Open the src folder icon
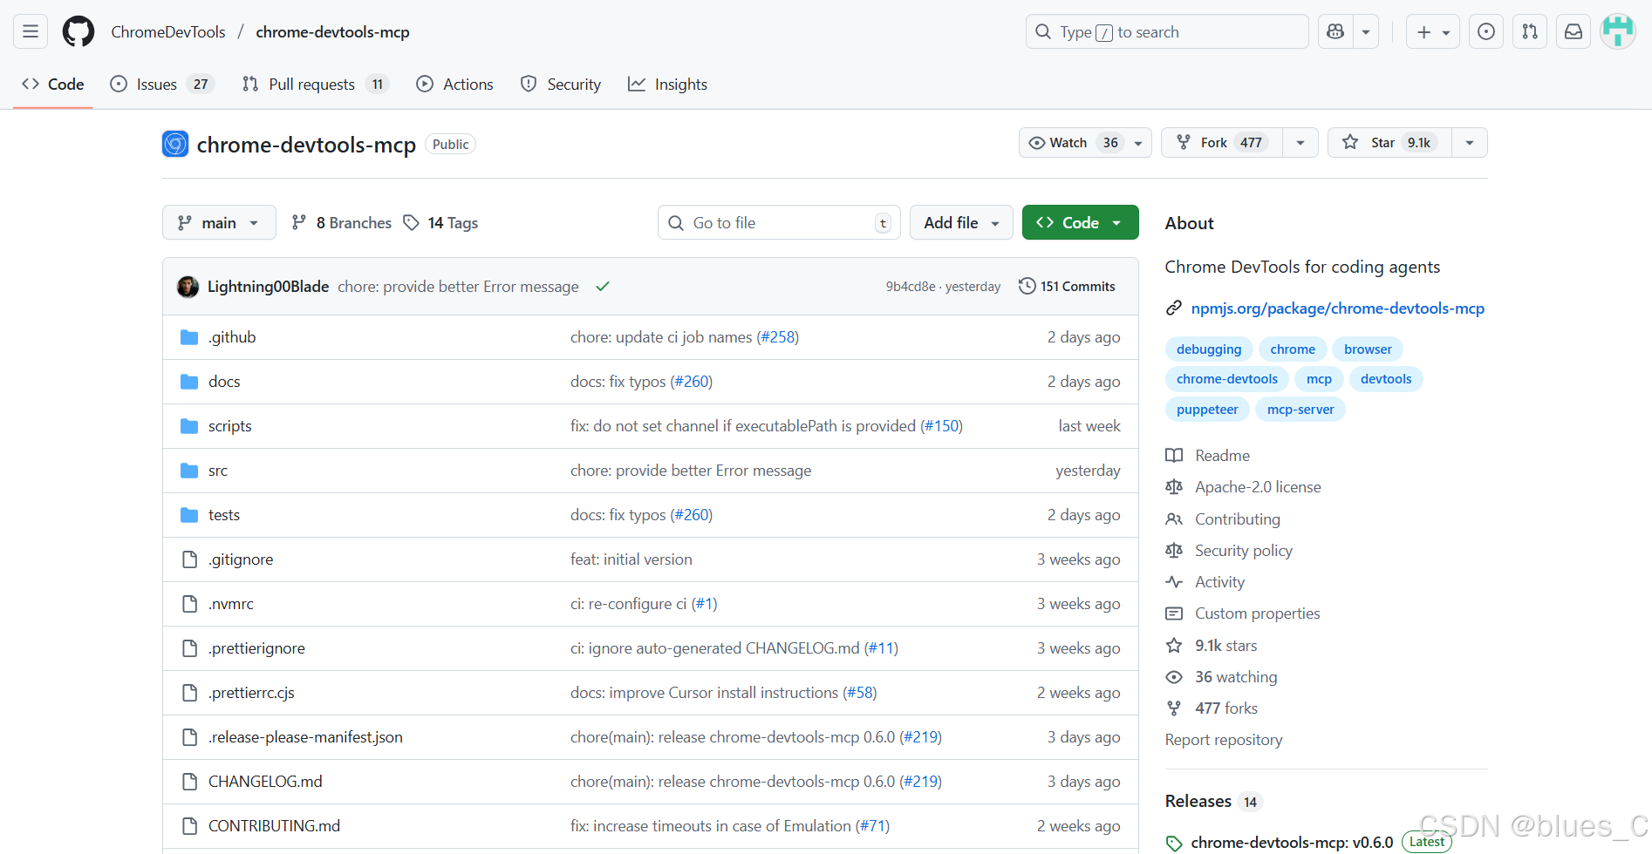This screenshot has height=854, width=1652. coord(189,470)
